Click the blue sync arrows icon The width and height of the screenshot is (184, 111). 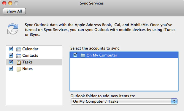[x=13, y=29]
